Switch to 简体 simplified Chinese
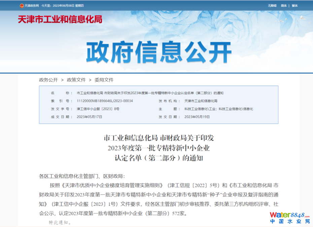This screenshot has width=313, height=227. [284, 6]
